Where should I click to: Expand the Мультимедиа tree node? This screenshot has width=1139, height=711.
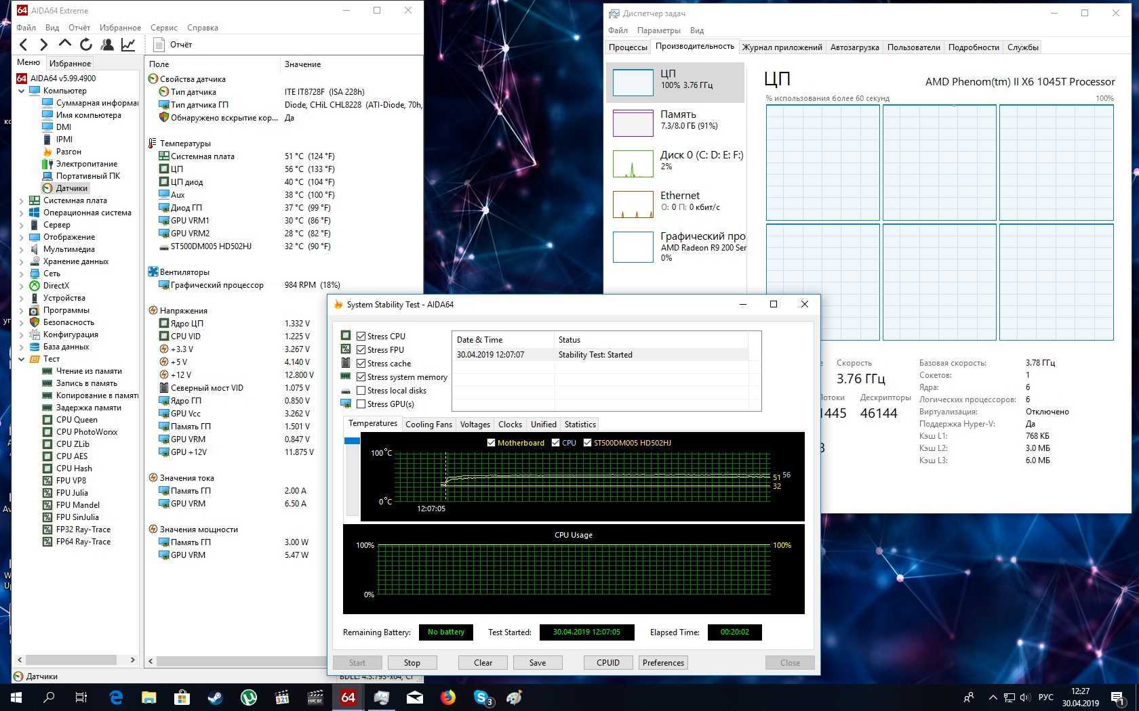(21, 250)
